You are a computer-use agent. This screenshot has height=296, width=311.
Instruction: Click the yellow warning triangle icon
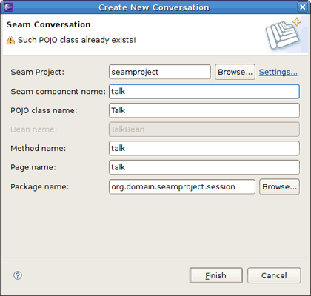[x=10, y=40]
